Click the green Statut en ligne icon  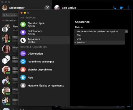point(23,24)
